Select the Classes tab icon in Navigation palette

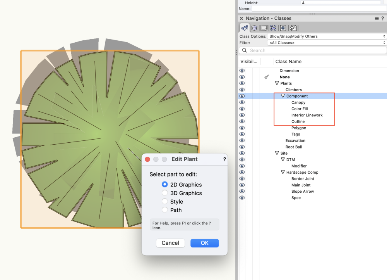tap(245, 28)
